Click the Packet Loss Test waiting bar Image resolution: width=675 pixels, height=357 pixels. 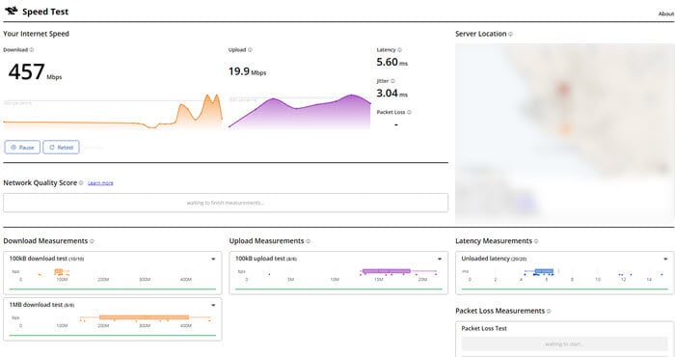coord(564,343)
